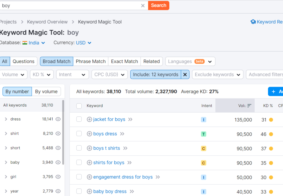Viewport: 283px width, 196px height.
Task: Open the Include 12 keywords filter
Action: point(156,74)
